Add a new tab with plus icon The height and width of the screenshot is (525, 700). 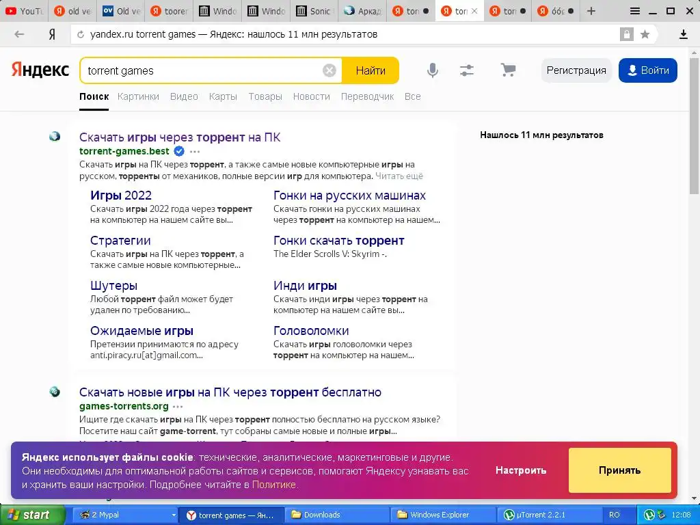point(591,11)
